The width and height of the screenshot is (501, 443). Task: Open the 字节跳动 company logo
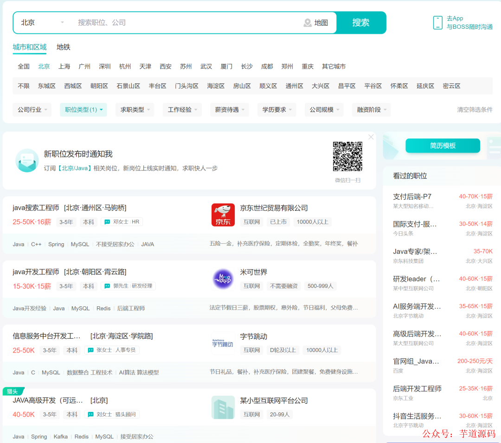pos(223,343)
